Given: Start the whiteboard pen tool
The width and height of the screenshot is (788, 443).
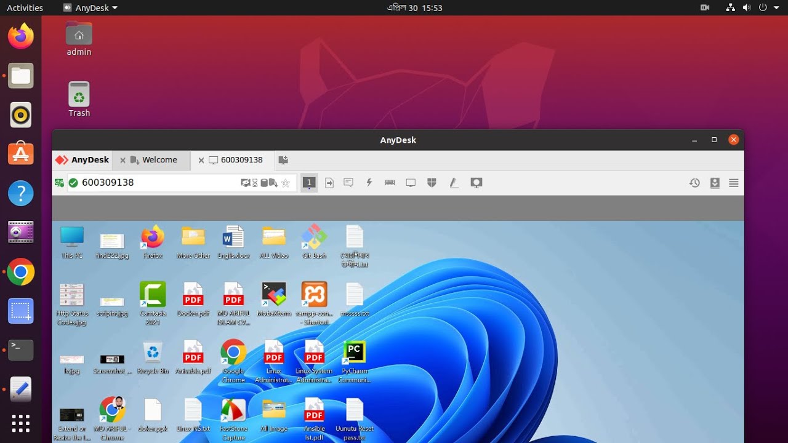Looking at the screenshot, I should tap(454, 183).
